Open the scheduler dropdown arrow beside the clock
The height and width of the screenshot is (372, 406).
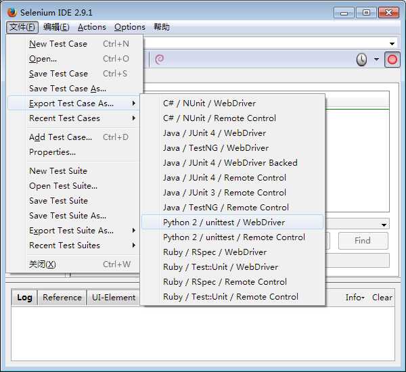click(376, 60)
